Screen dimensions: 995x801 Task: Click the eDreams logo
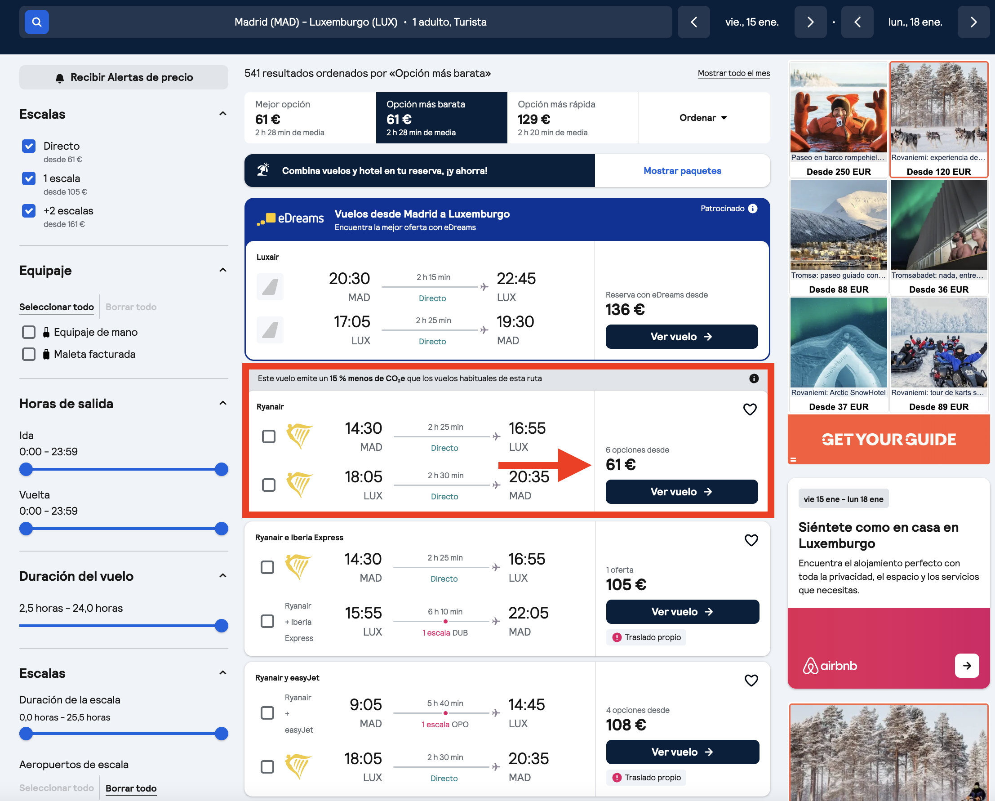coord(290,218)
